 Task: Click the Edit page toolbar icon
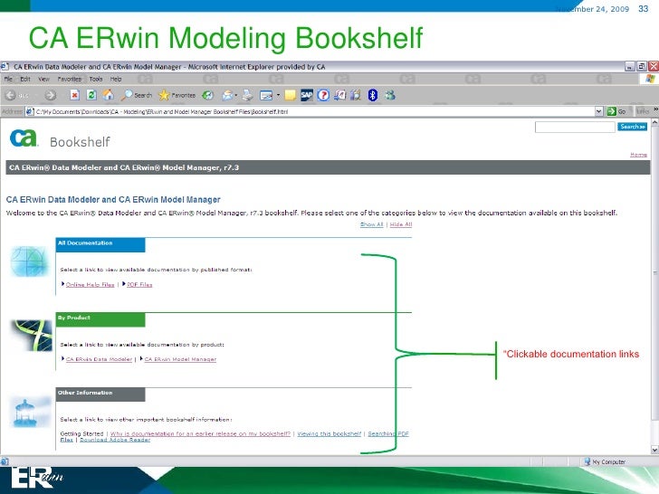266,96
